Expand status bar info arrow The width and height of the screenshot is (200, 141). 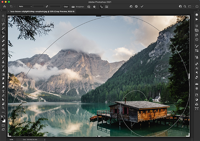coord(45,140)
